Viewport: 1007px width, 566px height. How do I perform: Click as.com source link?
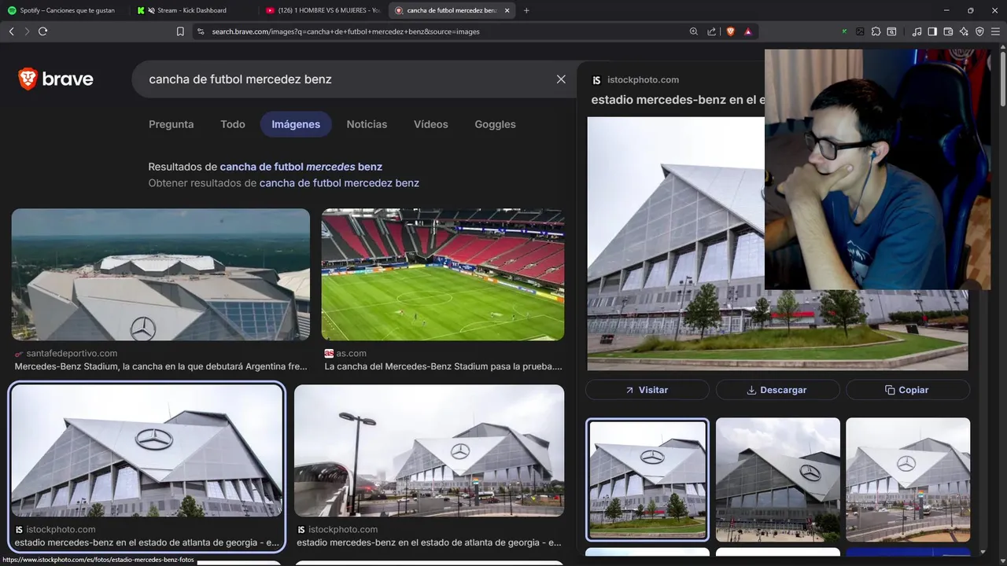click(351, 354)
